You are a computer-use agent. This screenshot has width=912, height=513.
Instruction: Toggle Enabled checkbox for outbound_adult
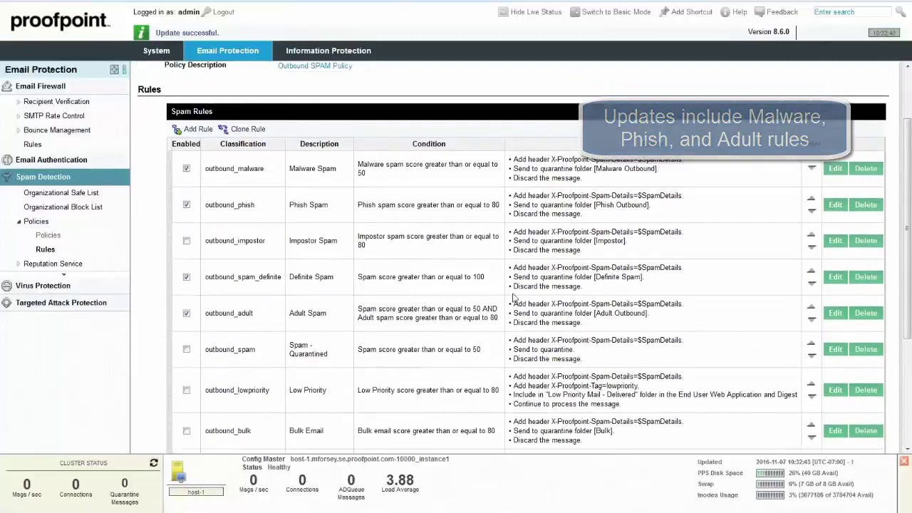pyautogui.click(x=187, y=313)
